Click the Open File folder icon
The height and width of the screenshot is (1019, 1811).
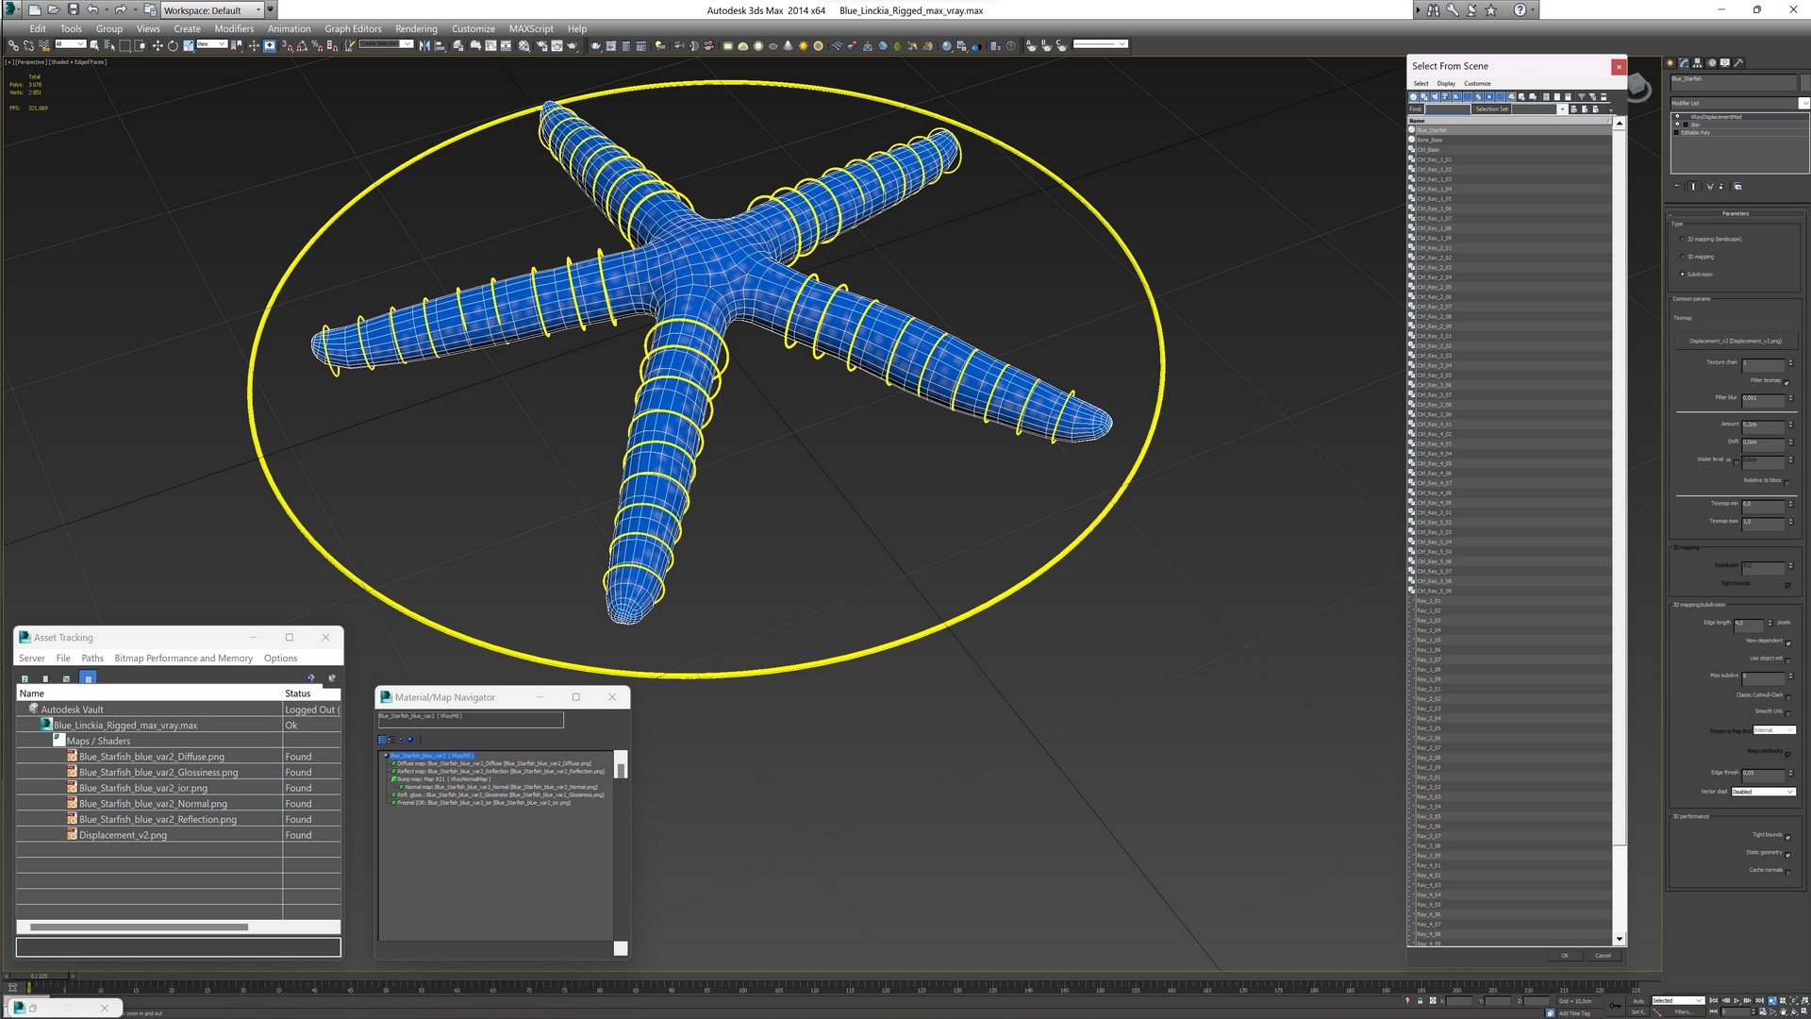coord(53,10)
